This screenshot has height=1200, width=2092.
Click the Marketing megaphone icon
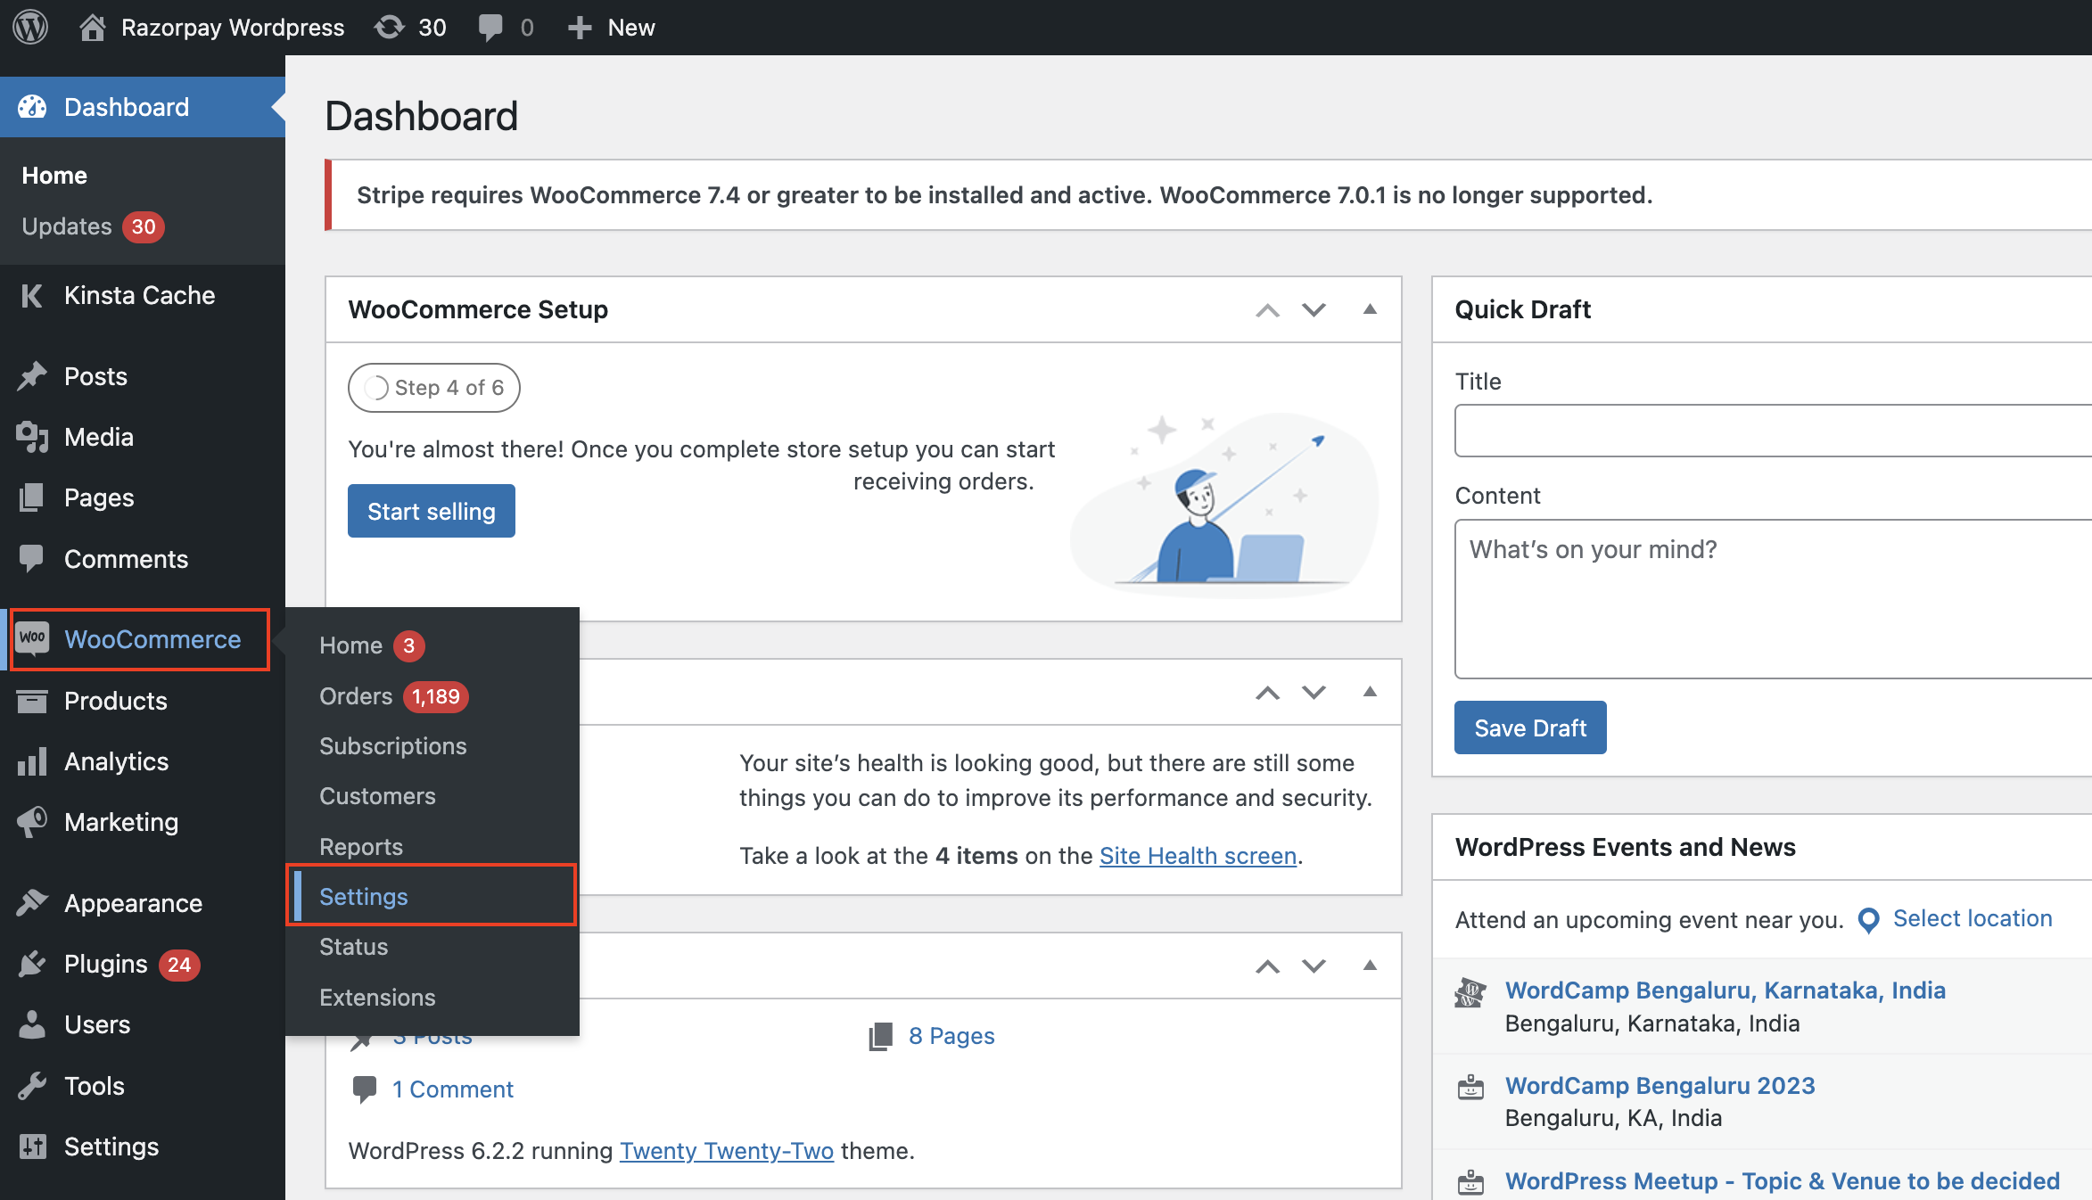pos(32,822)
